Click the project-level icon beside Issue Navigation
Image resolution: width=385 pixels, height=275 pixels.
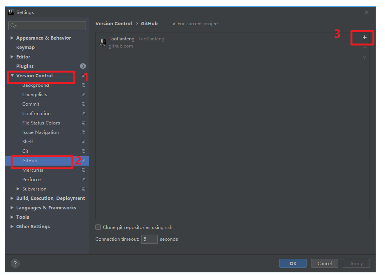coord(83,132)
